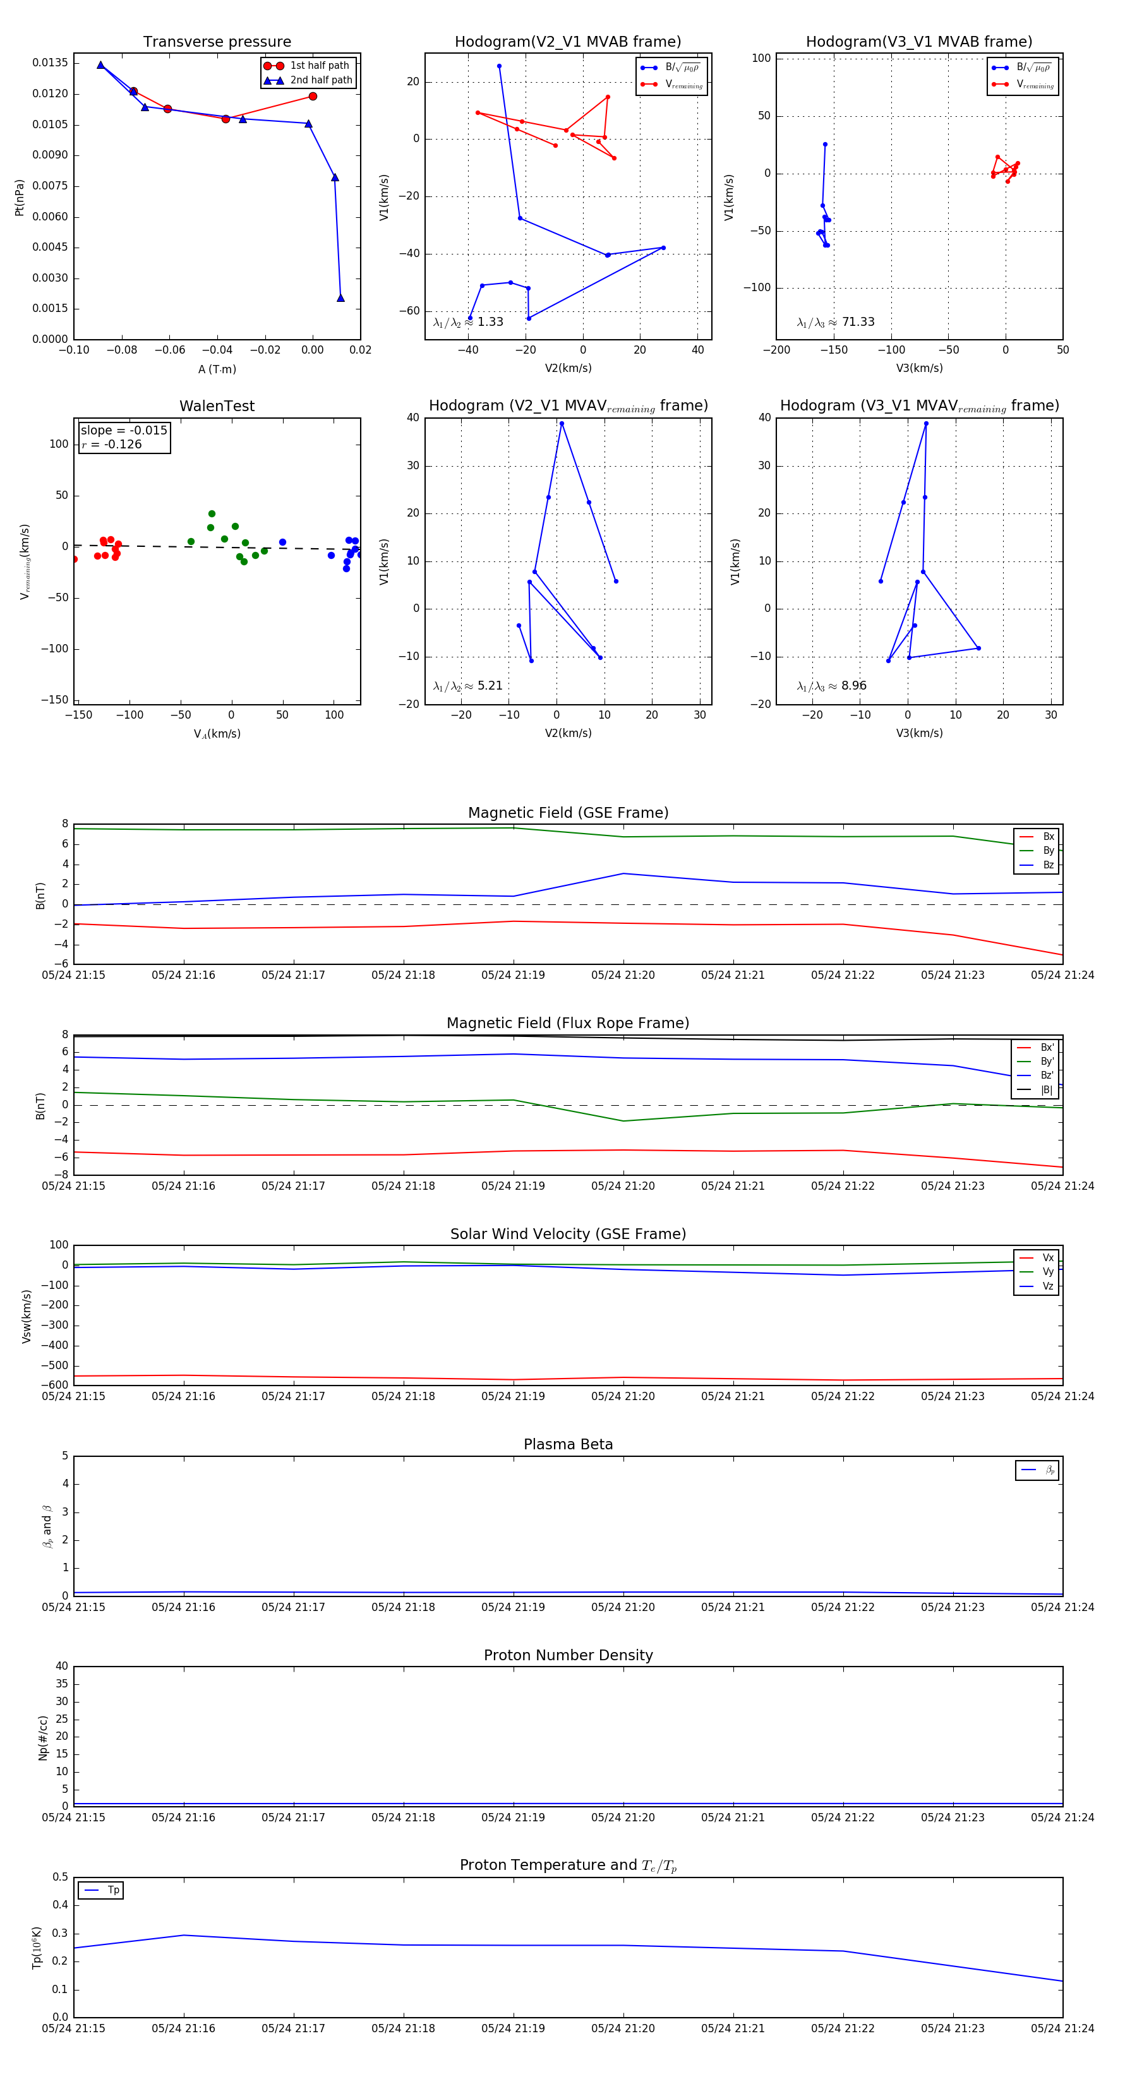Viewport: 1137px width, 2084px height.
Task: Click lowest blue triangle in Transverse pressure plot
Action: [340, 297]
